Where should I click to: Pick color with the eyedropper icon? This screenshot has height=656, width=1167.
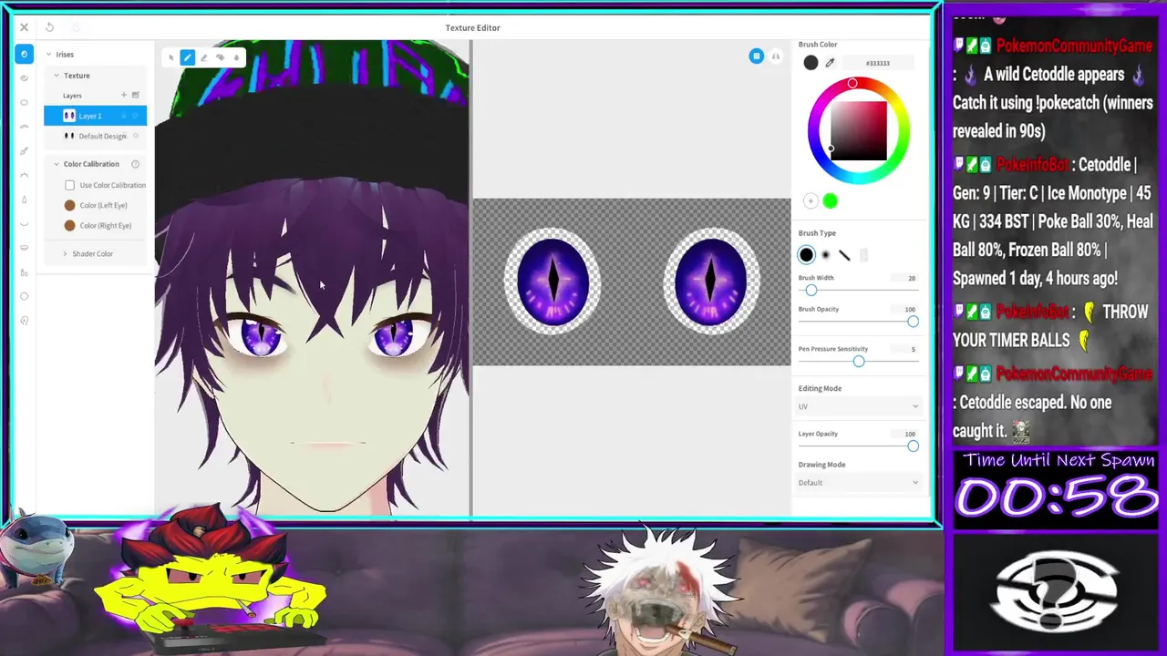(830, 63)
